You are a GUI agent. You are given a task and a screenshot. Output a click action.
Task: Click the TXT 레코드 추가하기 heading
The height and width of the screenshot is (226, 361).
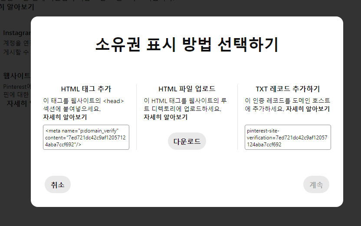coord(288,89)
